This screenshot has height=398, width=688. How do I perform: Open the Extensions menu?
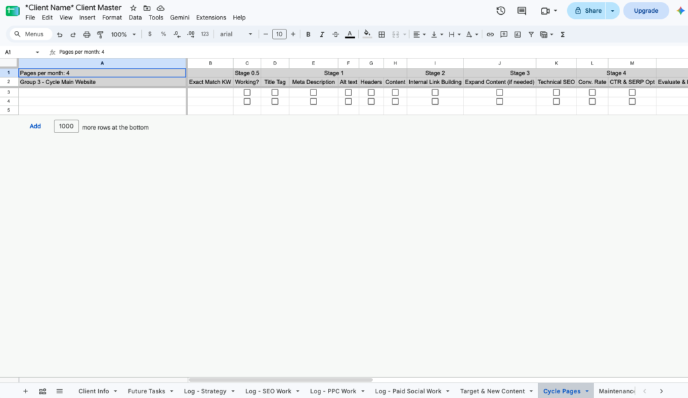[x=211, y=17]
